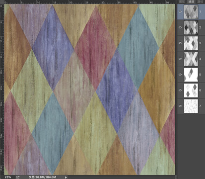Select channel 7 streak texture thumbnail

[x=191, y=106]
